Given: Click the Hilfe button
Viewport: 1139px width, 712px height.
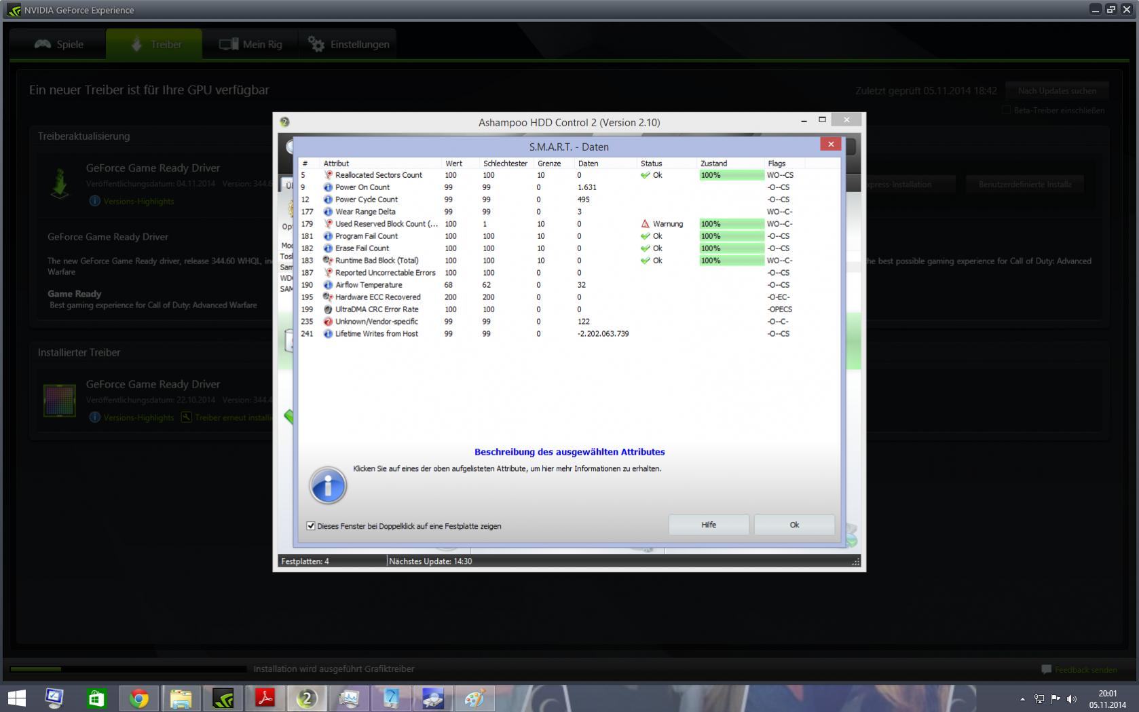Looking at the screenshot, I should pos(709,525).
